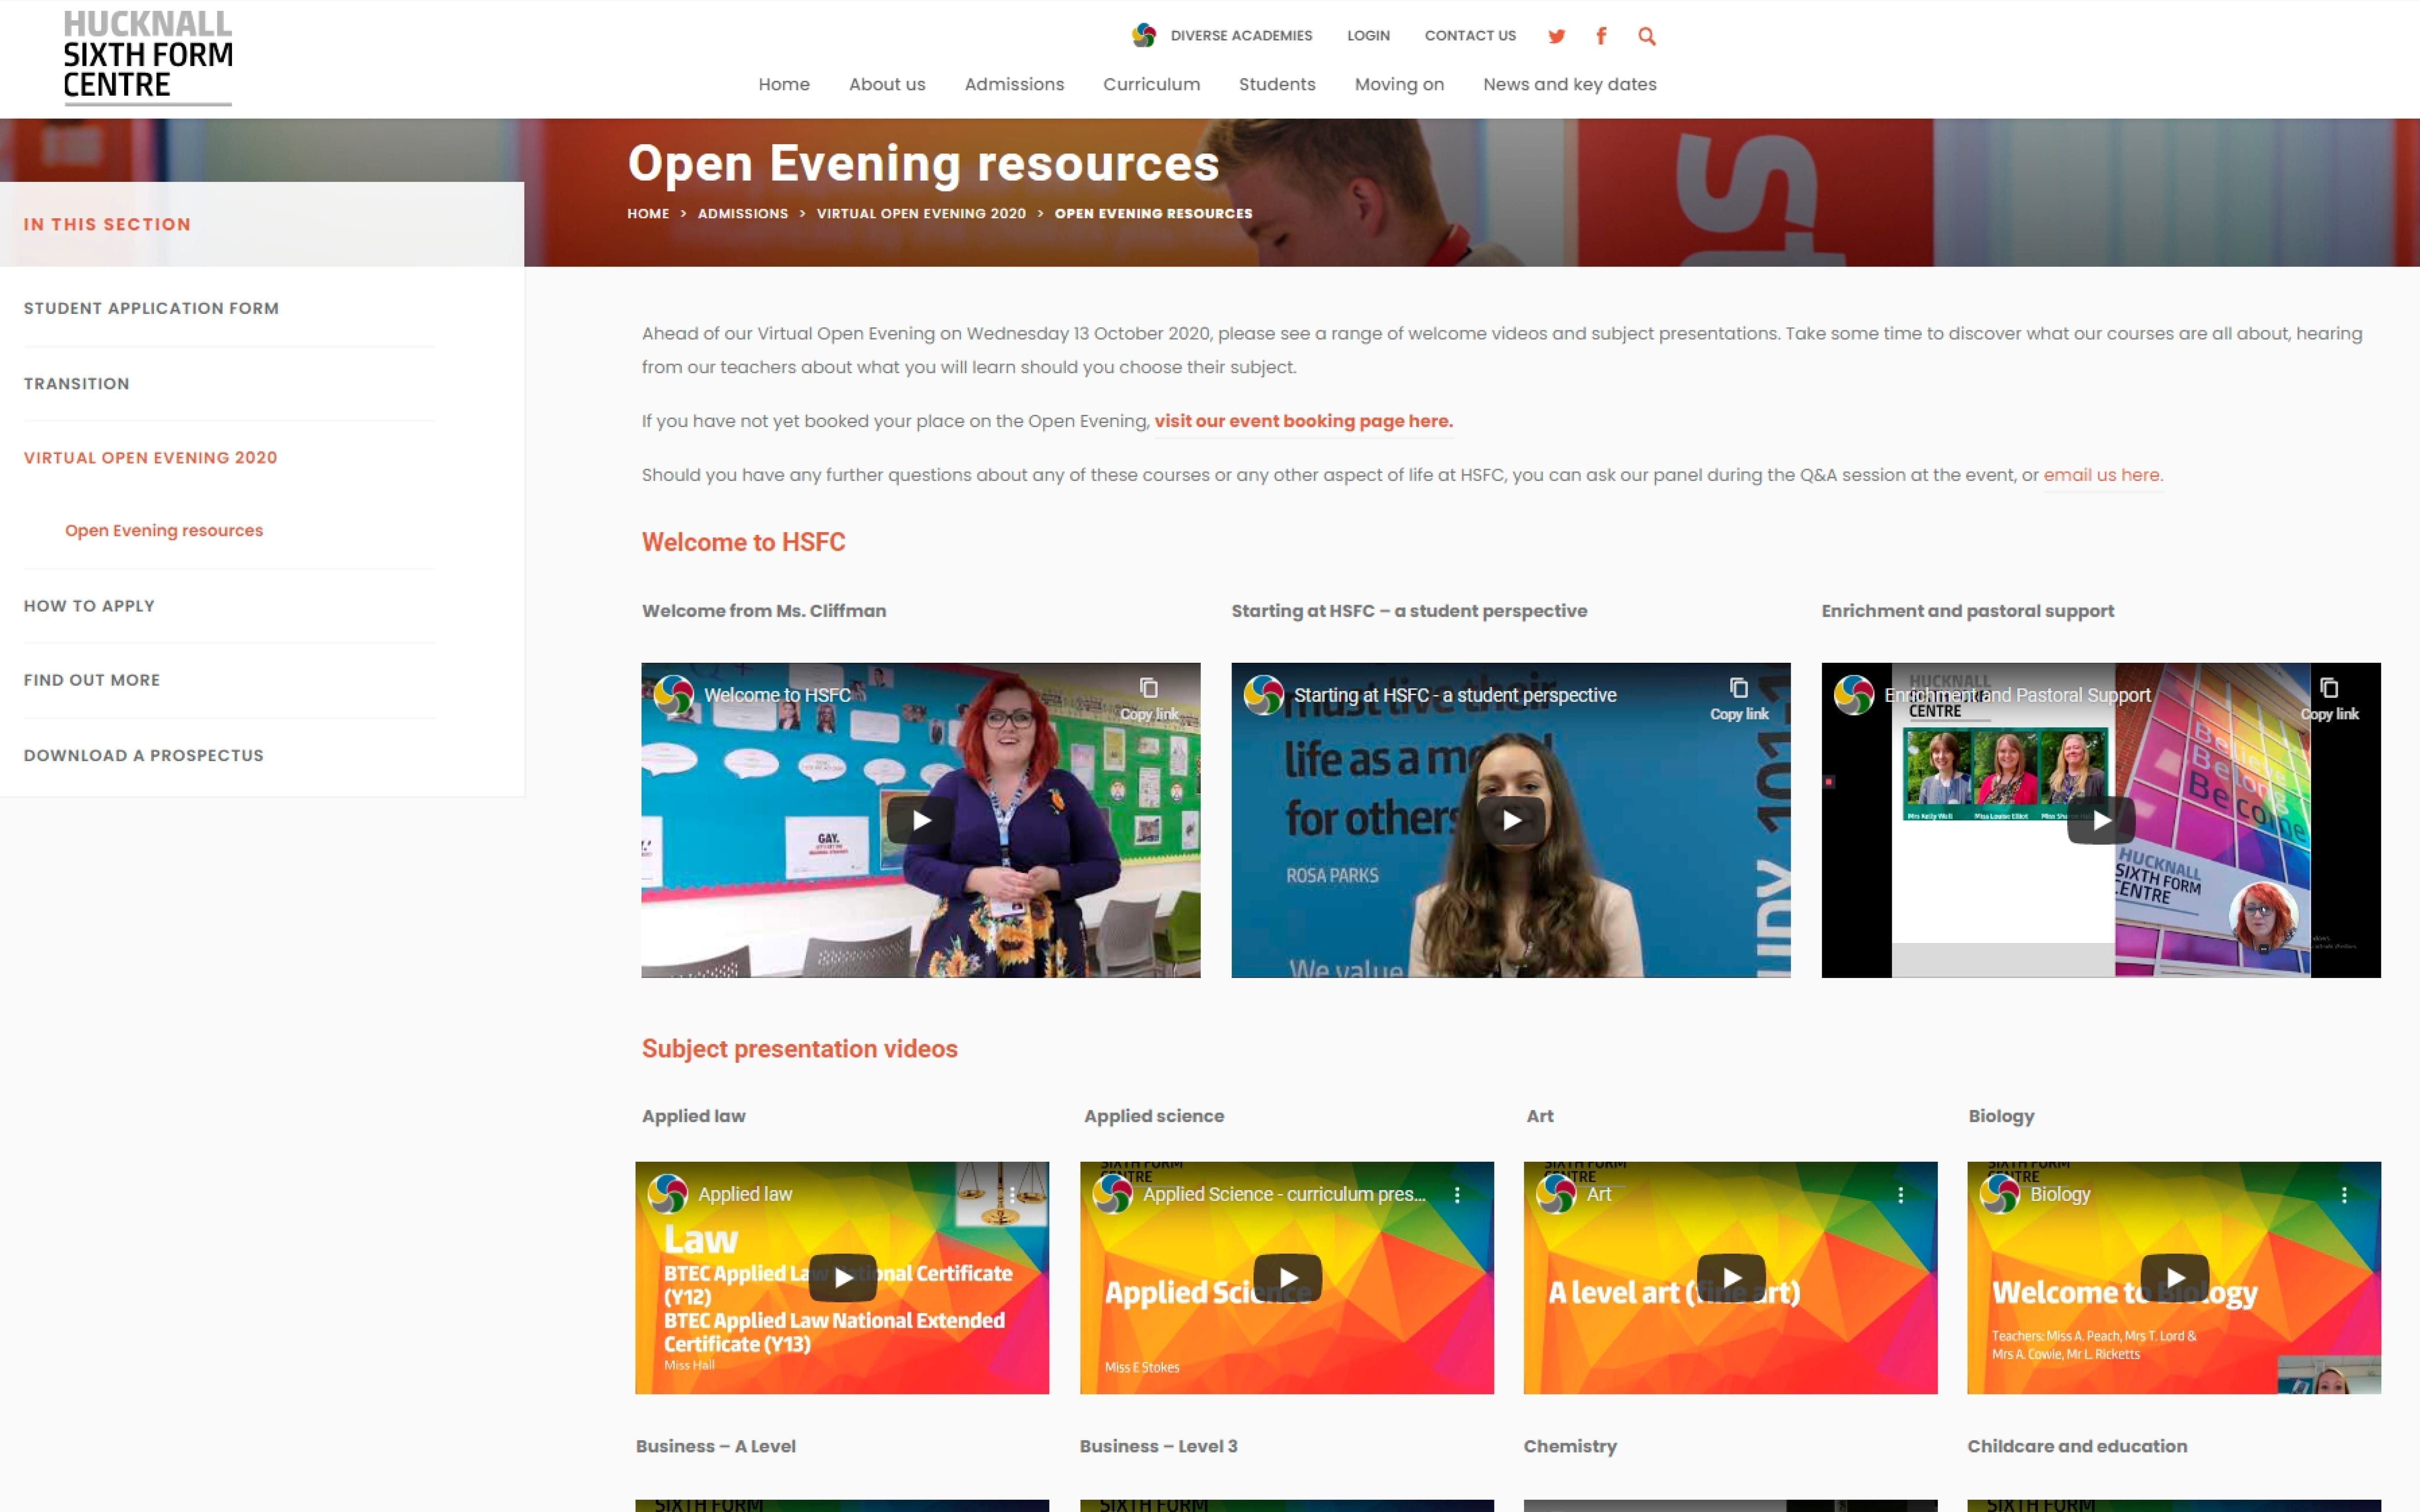Open the Curriculum menu
2420x1512 pixels.
(x=1151, y=84)
